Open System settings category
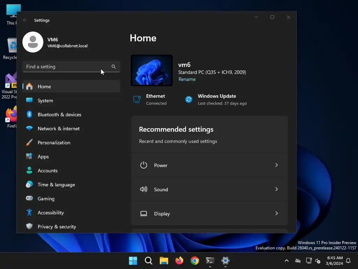This screenshot has height=269, width=358. point(71,101)
